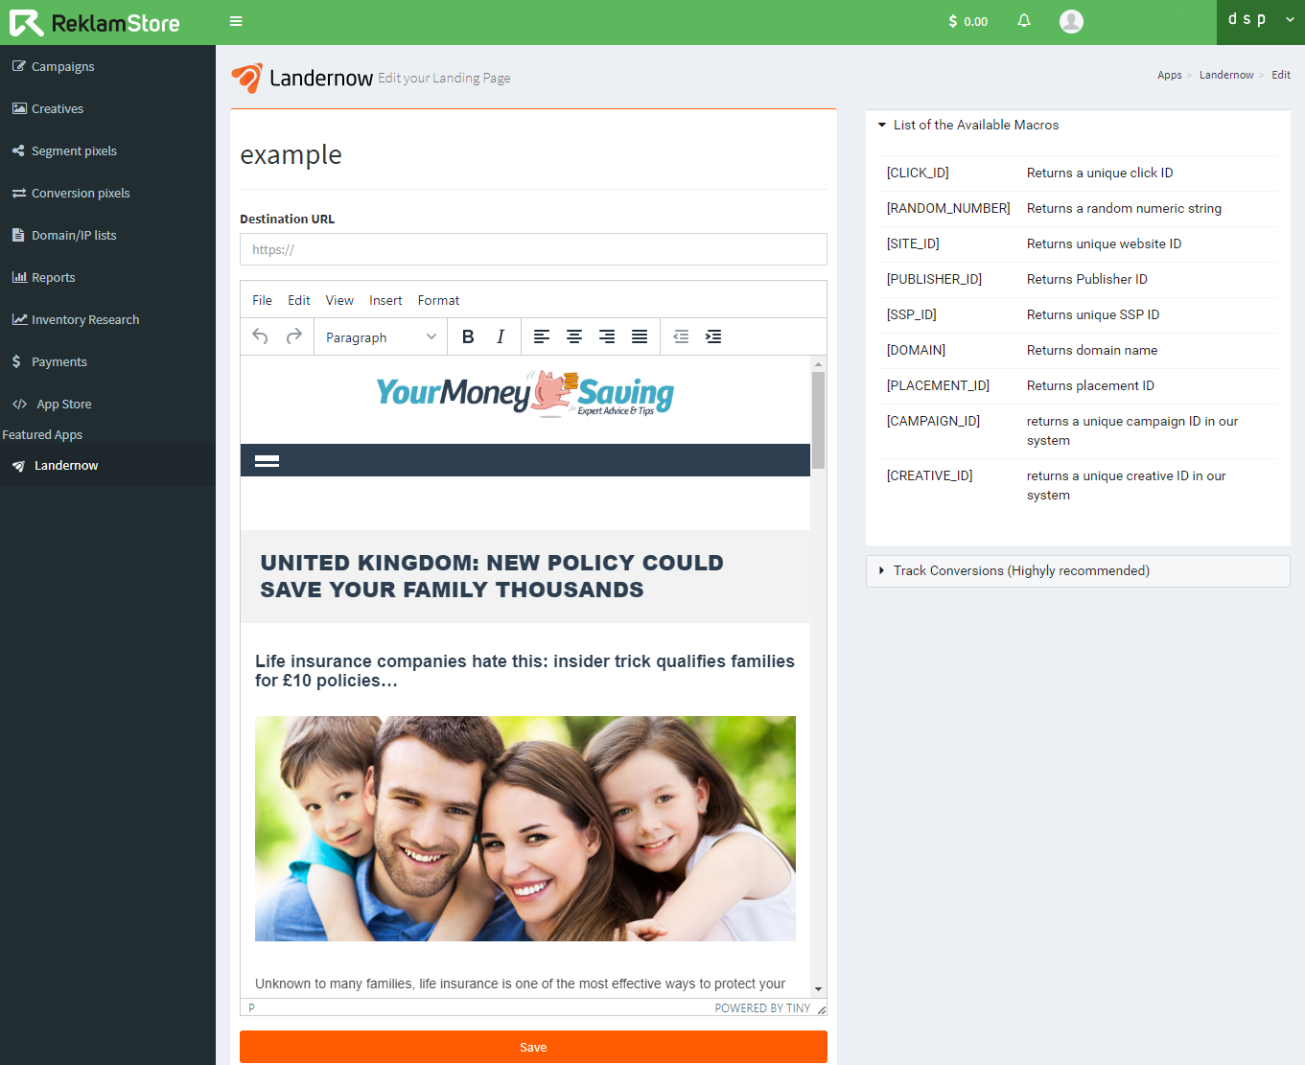Open Inventory Research
The height and width of the screenshot is (1065, 1305).
click(x=85, y=319)
